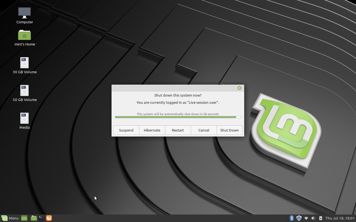
Task: Choose Hibernate in the shutdown dialog
Action: click(152, 130)
